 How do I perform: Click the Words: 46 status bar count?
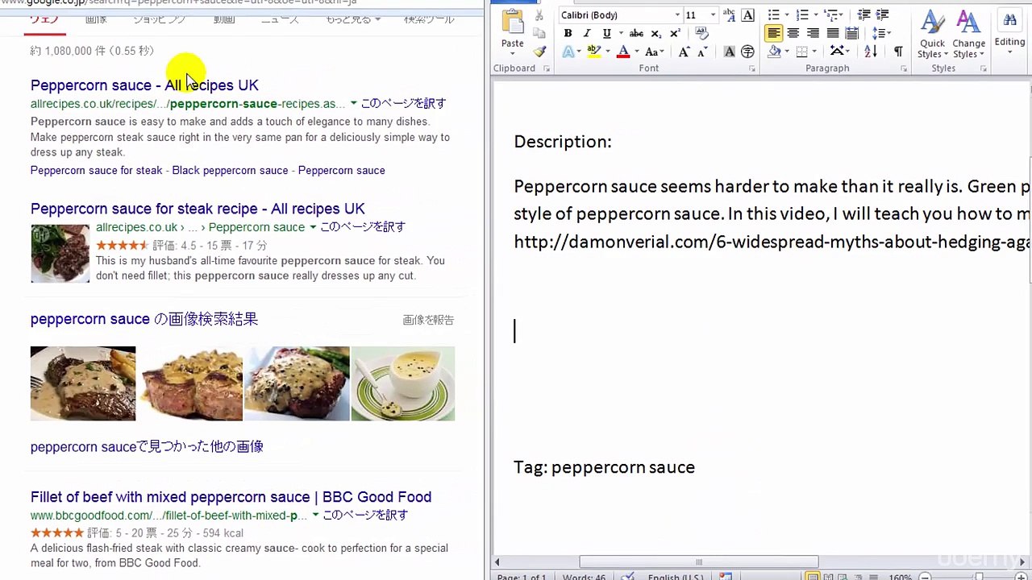[584, 578]
